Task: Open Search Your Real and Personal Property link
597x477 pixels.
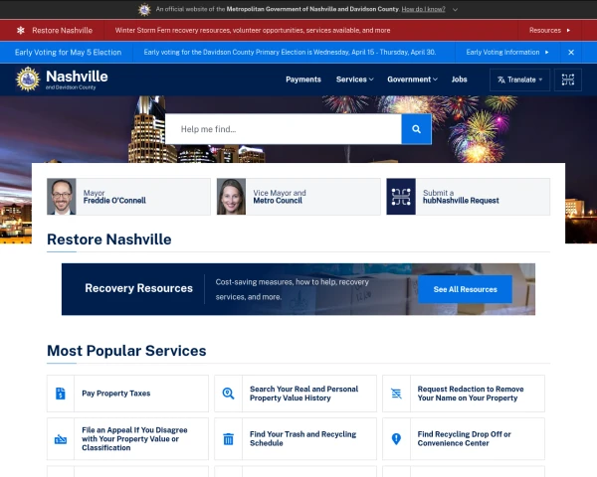Action: [x=296, y=394]
